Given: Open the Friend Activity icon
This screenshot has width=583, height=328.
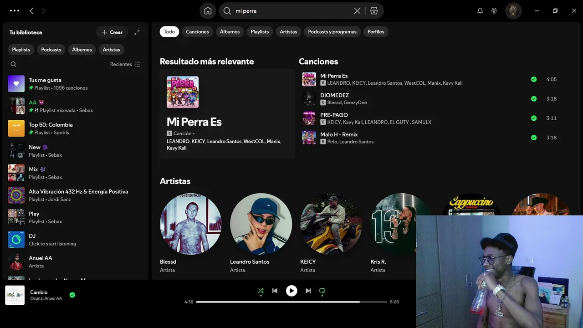Looking at the screenshot, I should coord(494,11).
